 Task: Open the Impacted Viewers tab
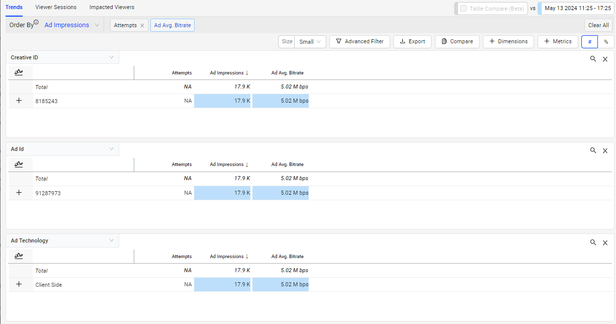tap(112, 8)
